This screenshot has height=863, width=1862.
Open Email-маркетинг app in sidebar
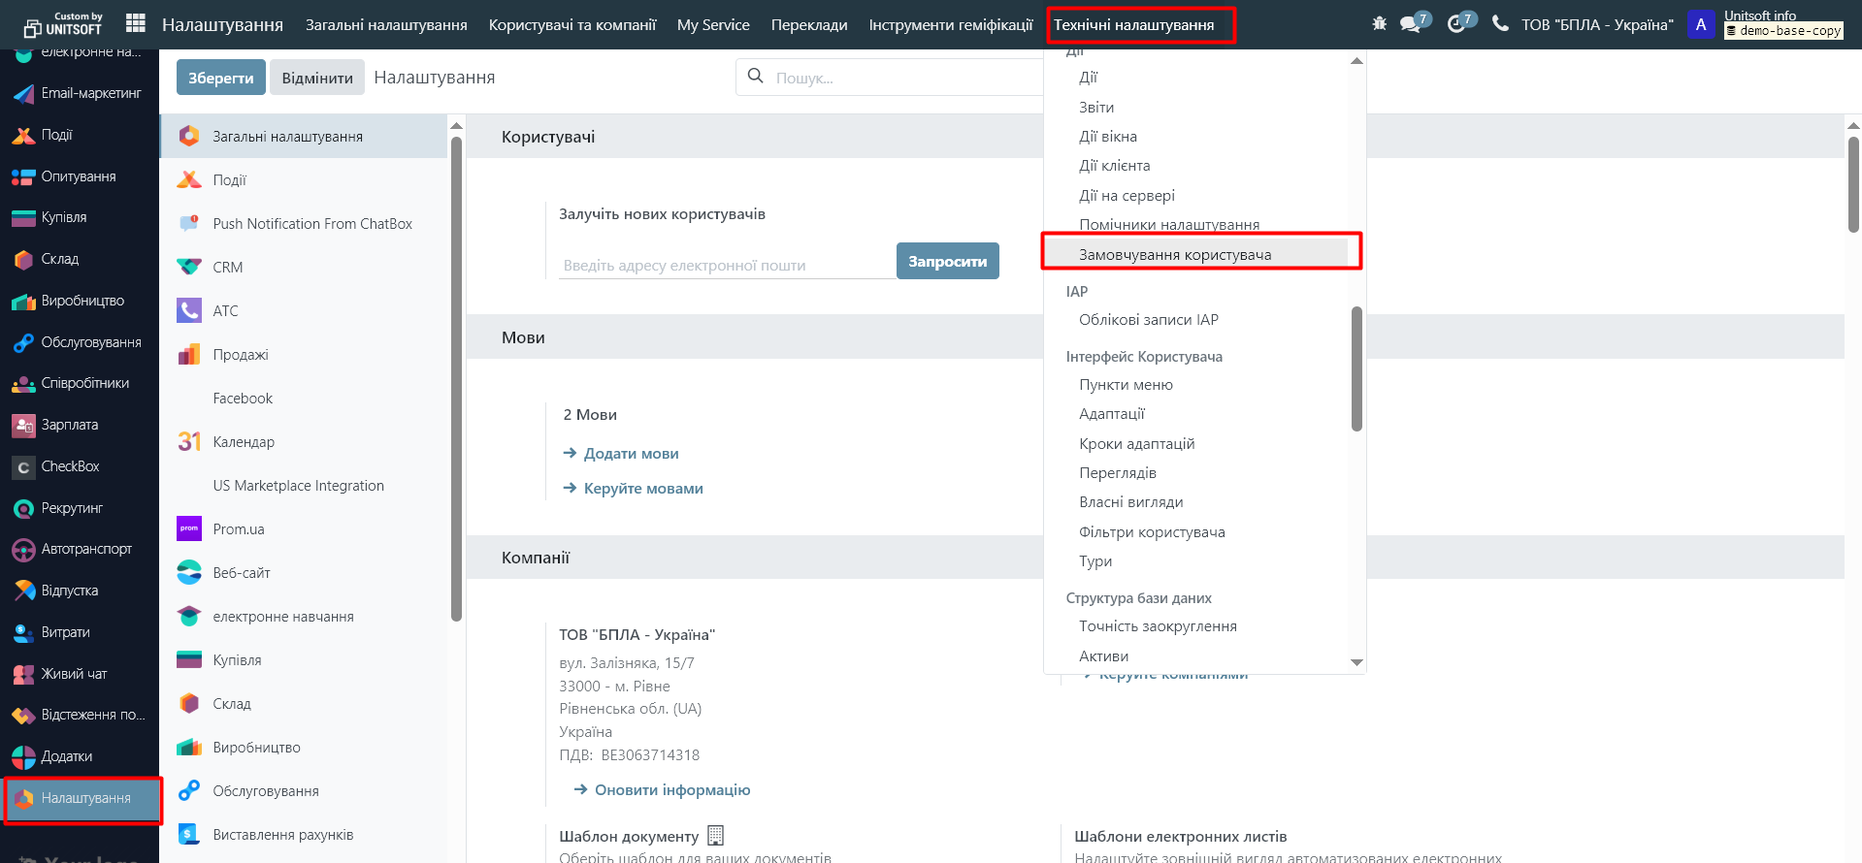point(90,93)
